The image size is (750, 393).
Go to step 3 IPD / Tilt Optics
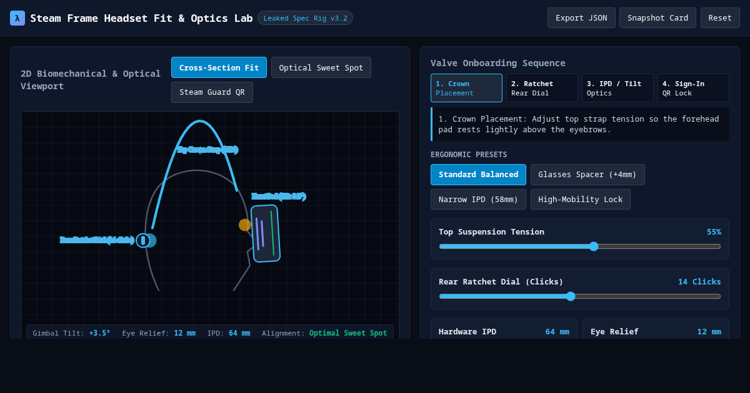[x=617, y=88]
